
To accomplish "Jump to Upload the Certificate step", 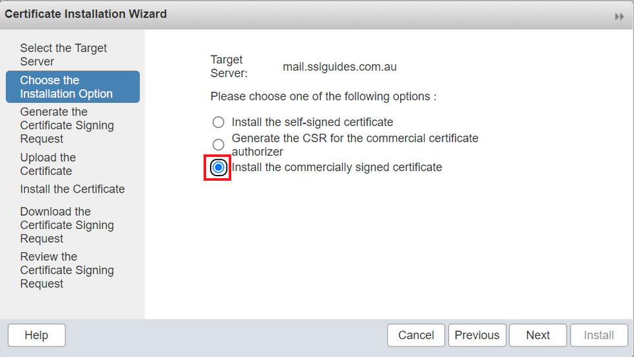I will pos(48,164).
